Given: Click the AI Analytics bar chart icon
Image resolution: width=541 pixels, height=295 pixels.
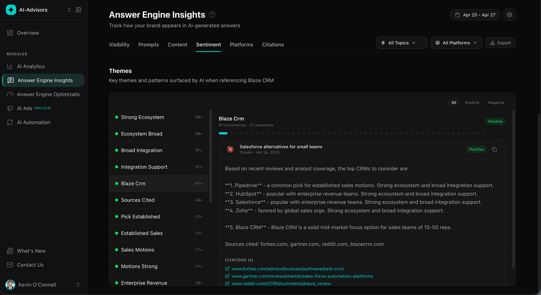Looking at the screenshot, I should tap(10, 66).
